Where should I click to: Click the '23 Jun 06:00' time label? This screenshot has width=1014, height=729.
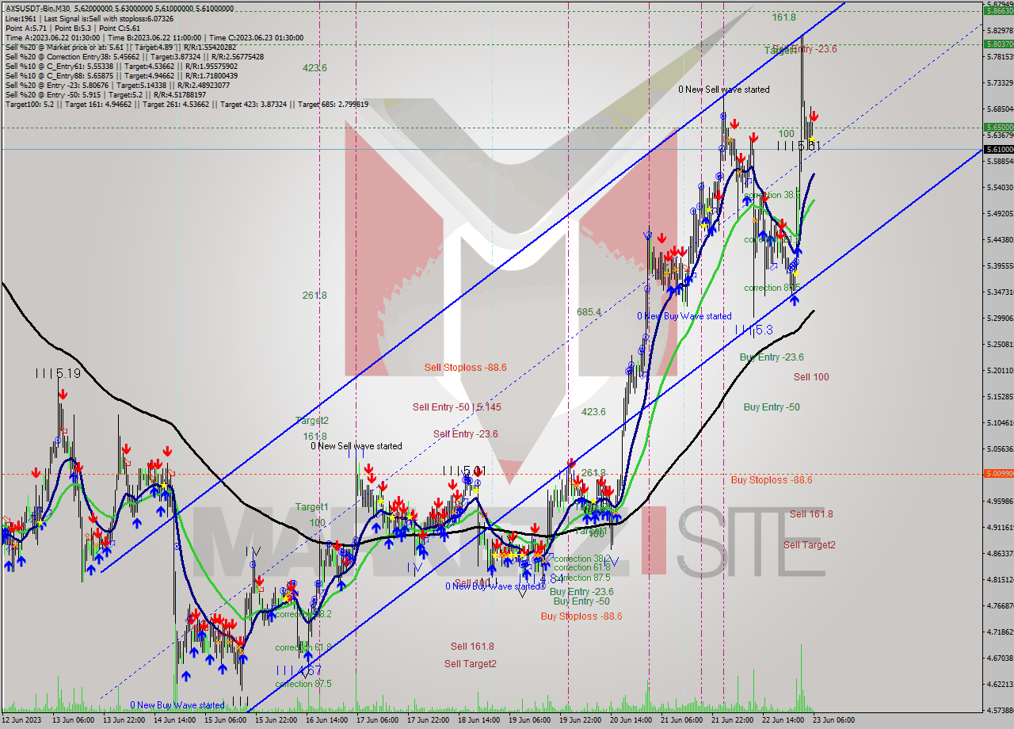[x=833, y=720]
